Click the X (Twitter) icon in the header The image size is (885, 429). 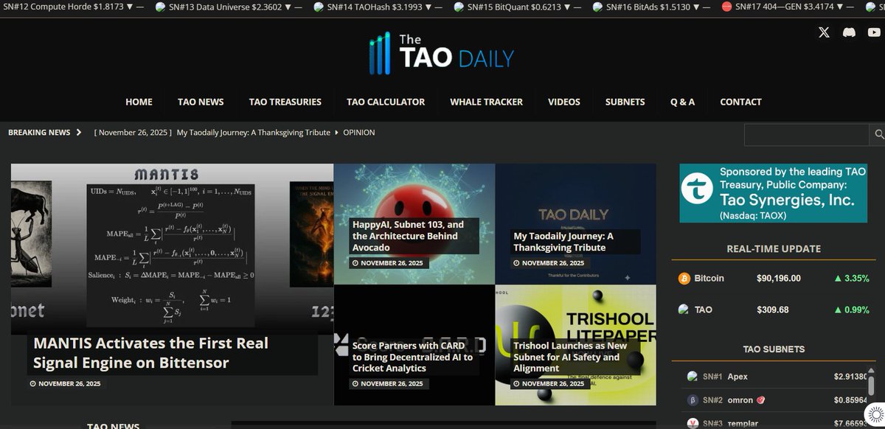point(824,32)
